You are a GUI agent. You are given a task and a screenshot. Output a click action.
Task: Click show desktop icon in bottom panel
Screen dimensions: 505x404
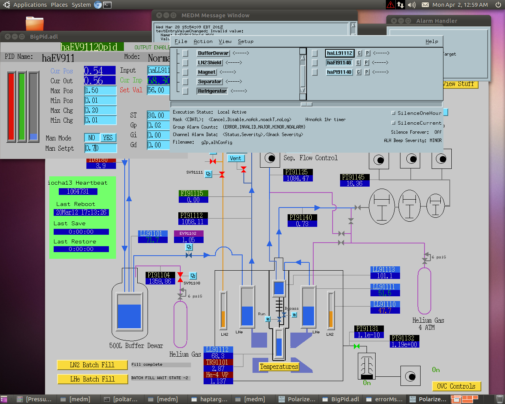pos(4,399)
